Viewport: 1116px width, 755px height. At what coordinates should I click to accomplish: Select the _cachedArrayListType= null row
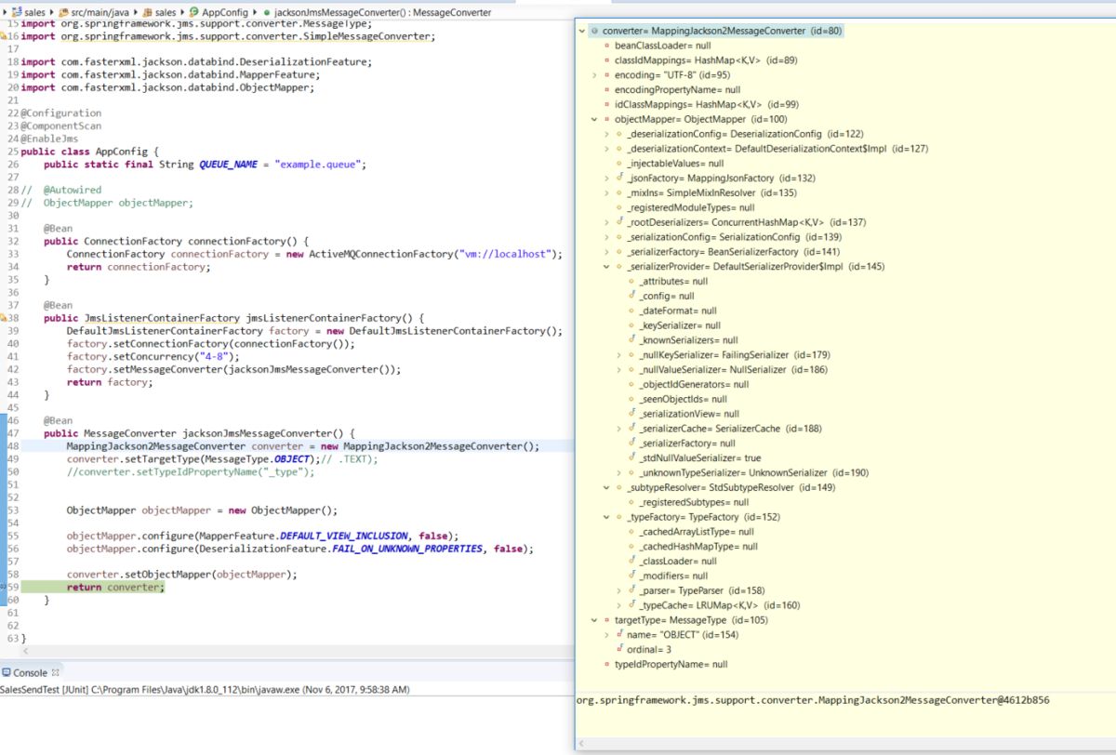pyautogui.click(x=697, y=532)
